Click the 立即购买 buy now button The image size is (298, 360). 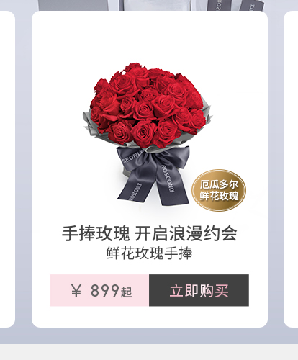coord(199,290)
